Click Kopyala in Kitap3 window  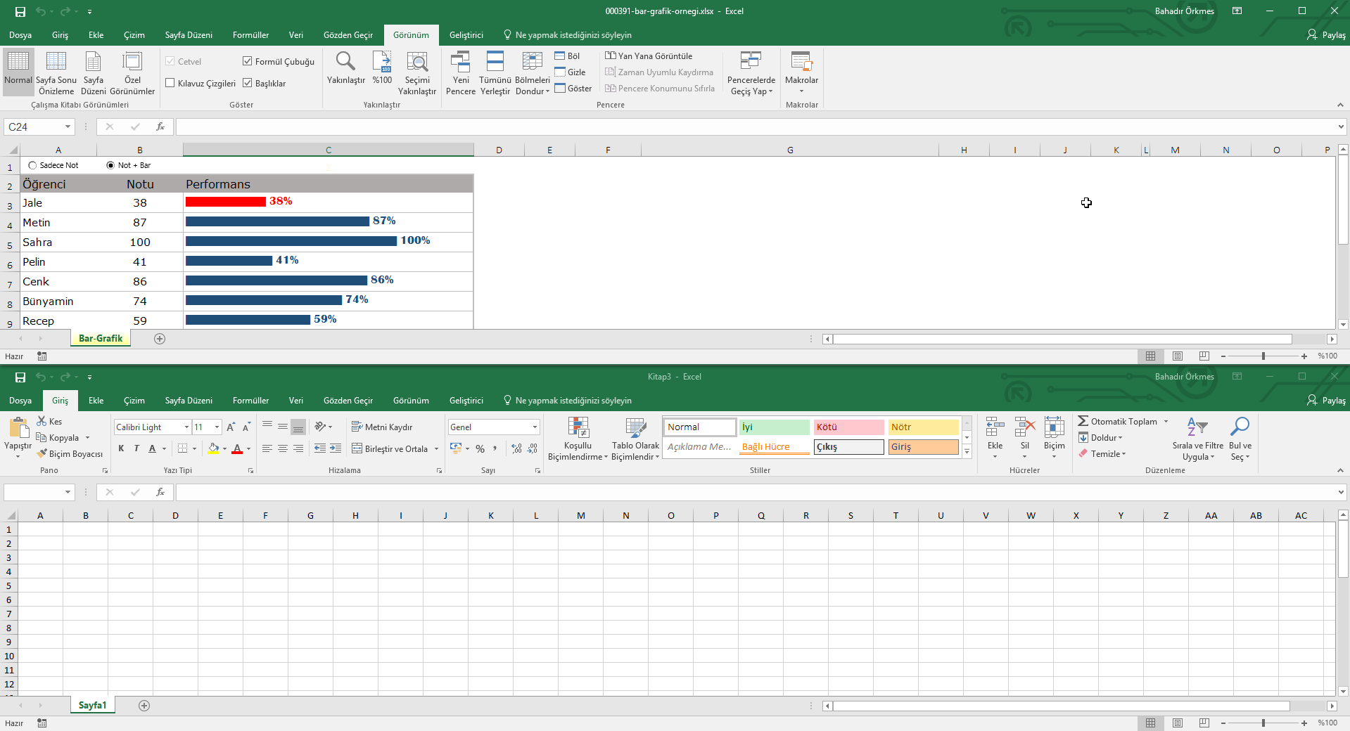point(58,437)
